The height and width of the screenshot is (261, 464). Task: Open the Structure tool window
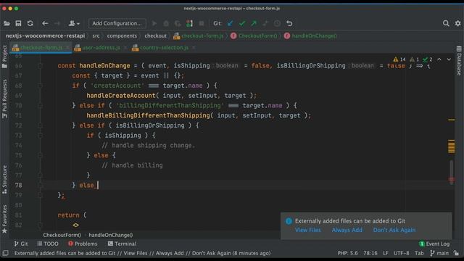click(x=4, y=180)
